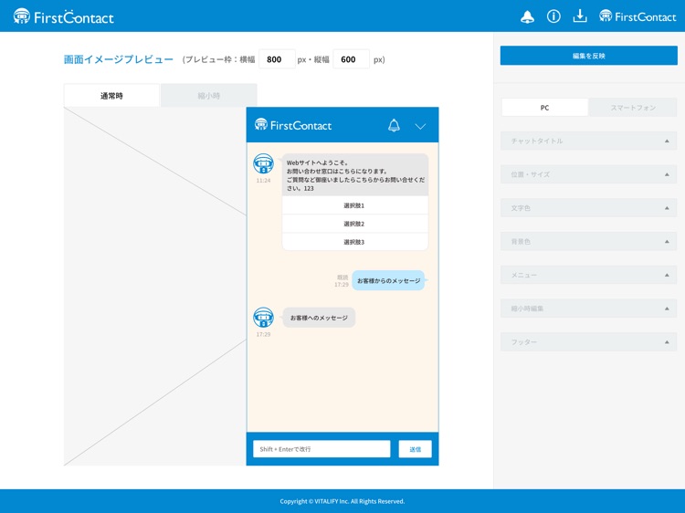Click the welcome message text bubble

(355, 174)
